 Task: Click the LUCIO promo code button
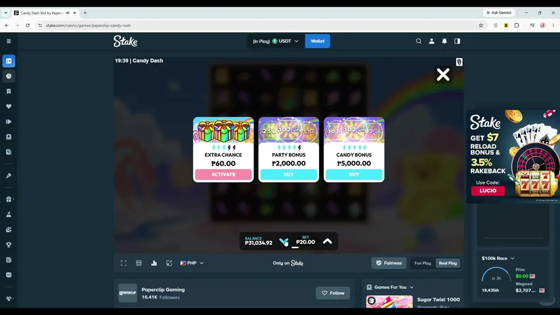coord(488,191)
